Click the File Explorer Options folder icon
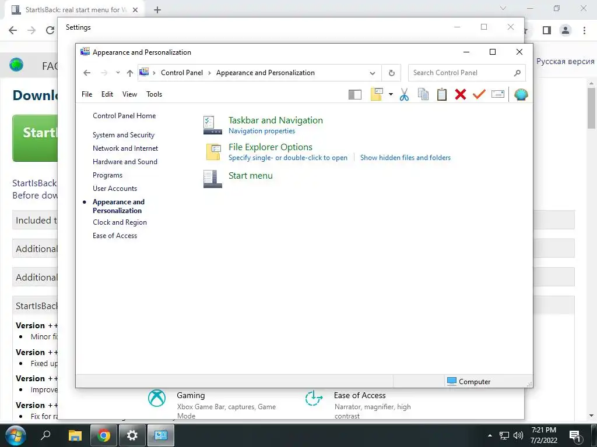This screenshot has height=447, width=597. click(213, 152)
